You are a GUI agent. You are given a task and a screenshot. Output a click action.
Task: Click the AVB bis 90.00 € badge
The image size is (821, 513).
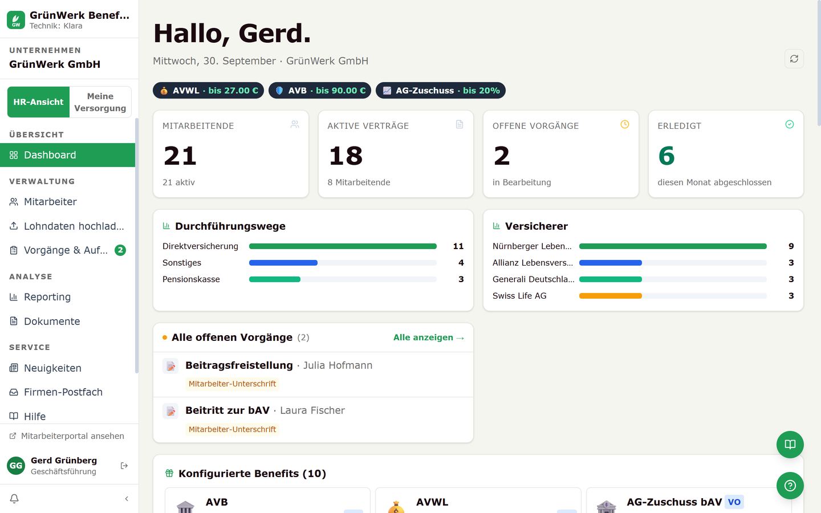point(320,91)
